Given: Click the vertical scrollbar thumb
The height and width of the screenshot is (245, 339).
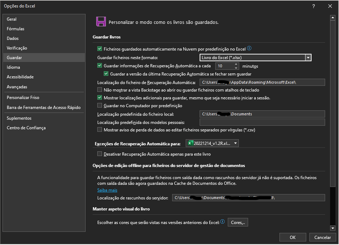Looking at the screenshot, I should (x=333, y=104).
